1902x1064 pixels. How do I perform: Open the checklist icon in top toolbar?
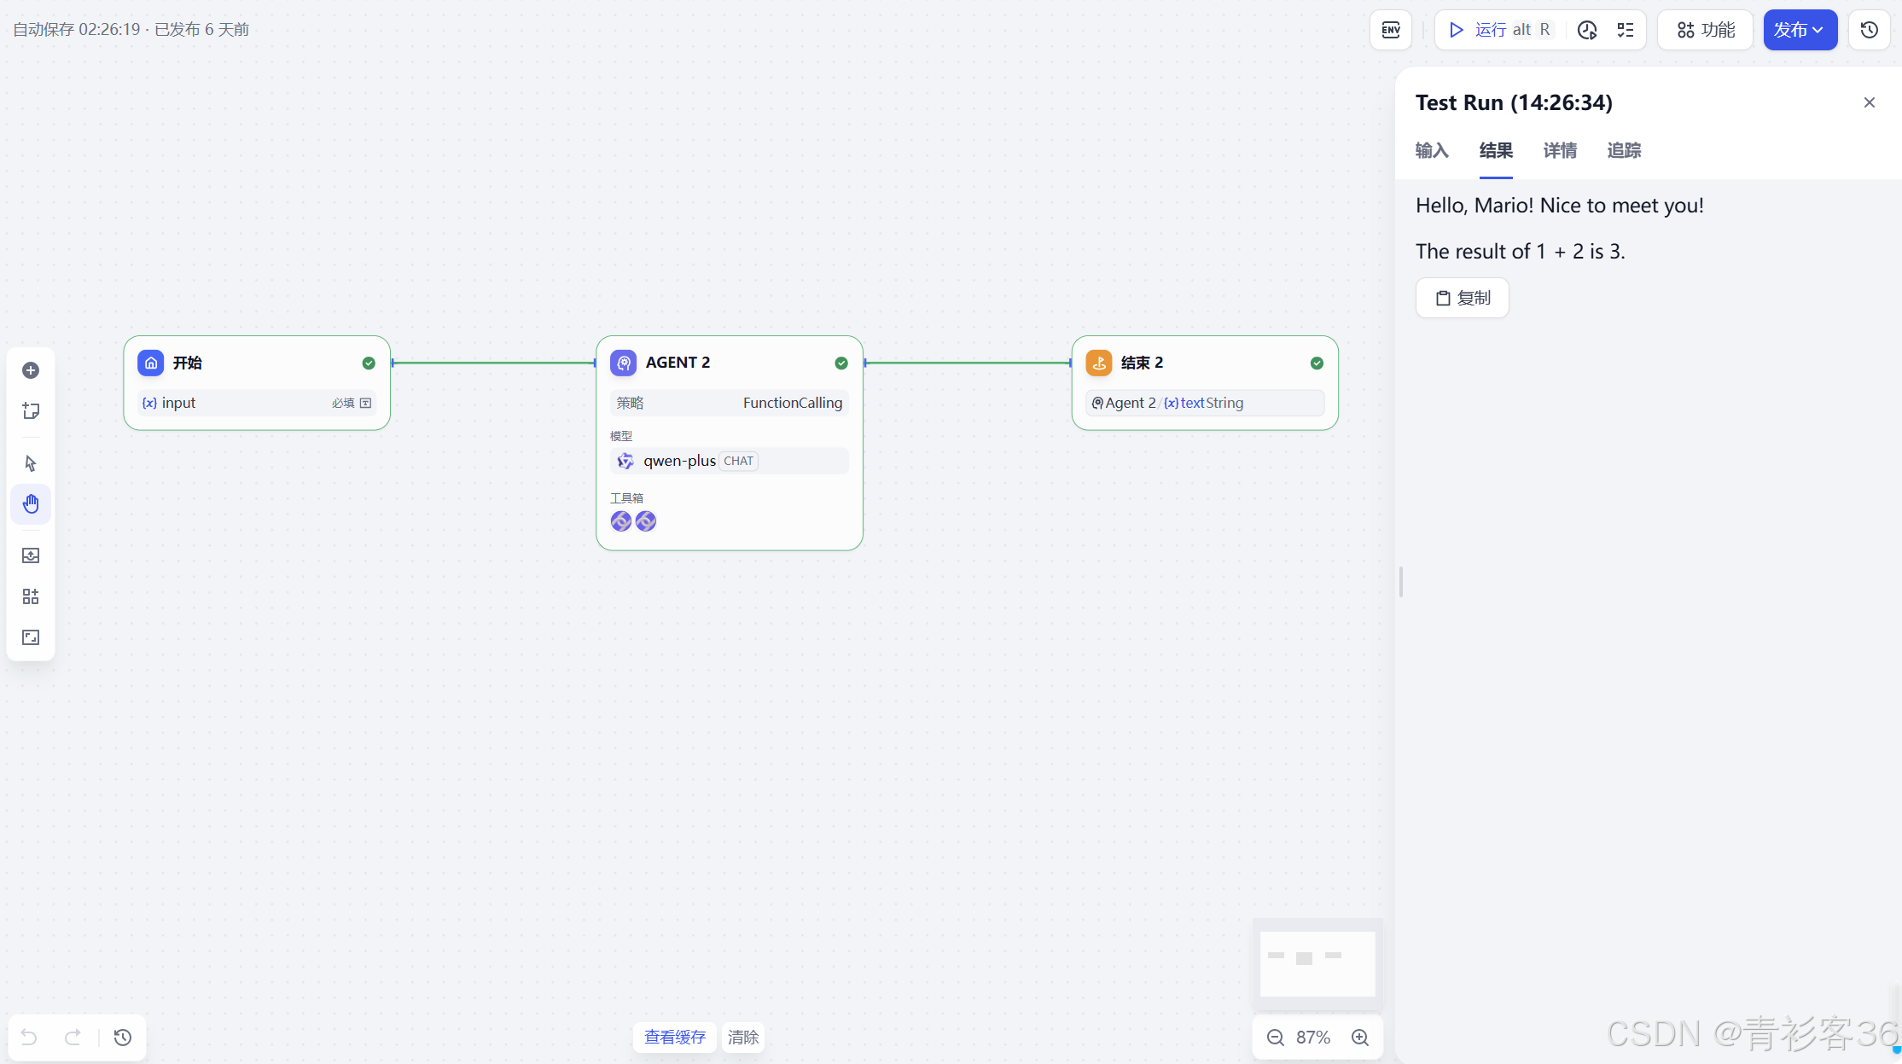pyautogui.click(x=1626, y=30)
